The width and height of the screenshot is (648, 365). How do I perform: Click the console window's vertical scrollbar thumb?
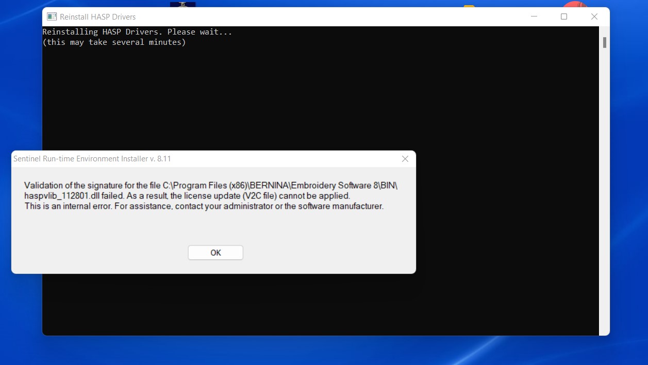(x=605, y=42)
